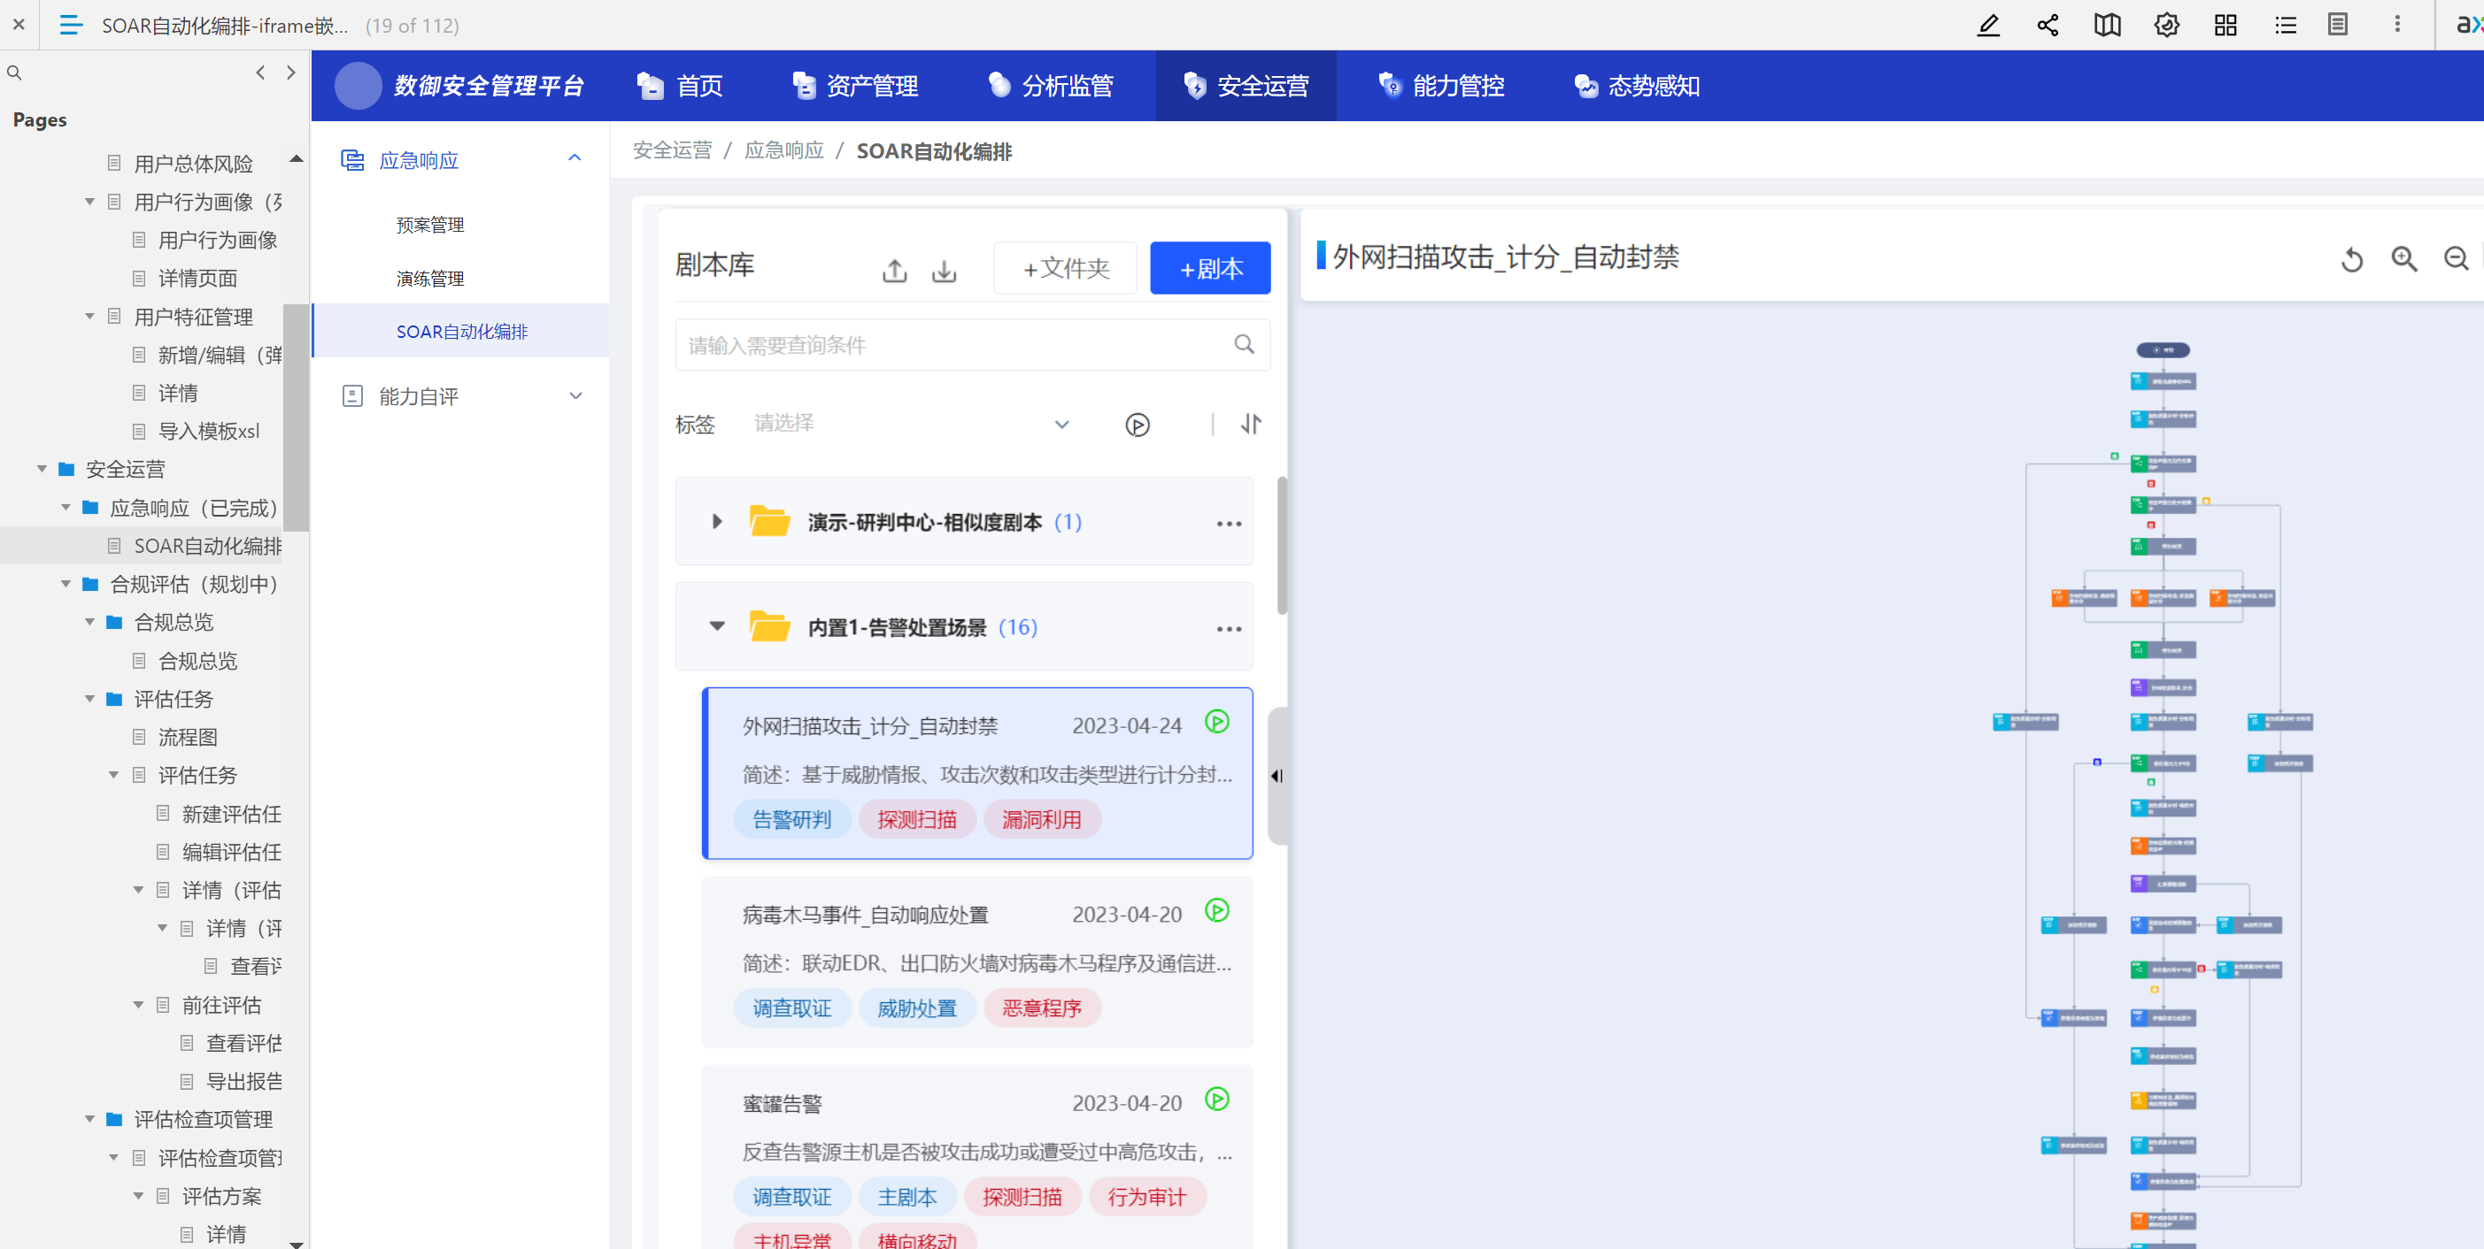Zoom in on the flowchart canvas
This screenshot has width=2484, height=1249.
pyautogui.click(x=2404, y=259)
